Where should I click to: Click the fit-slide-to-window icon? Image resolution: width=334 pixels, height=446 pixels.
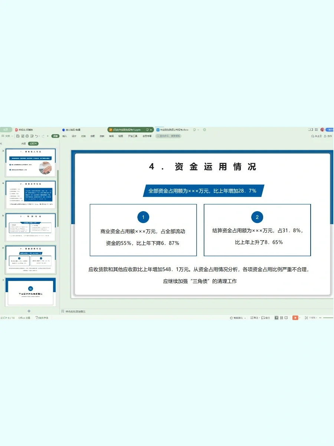click(307, 318)
